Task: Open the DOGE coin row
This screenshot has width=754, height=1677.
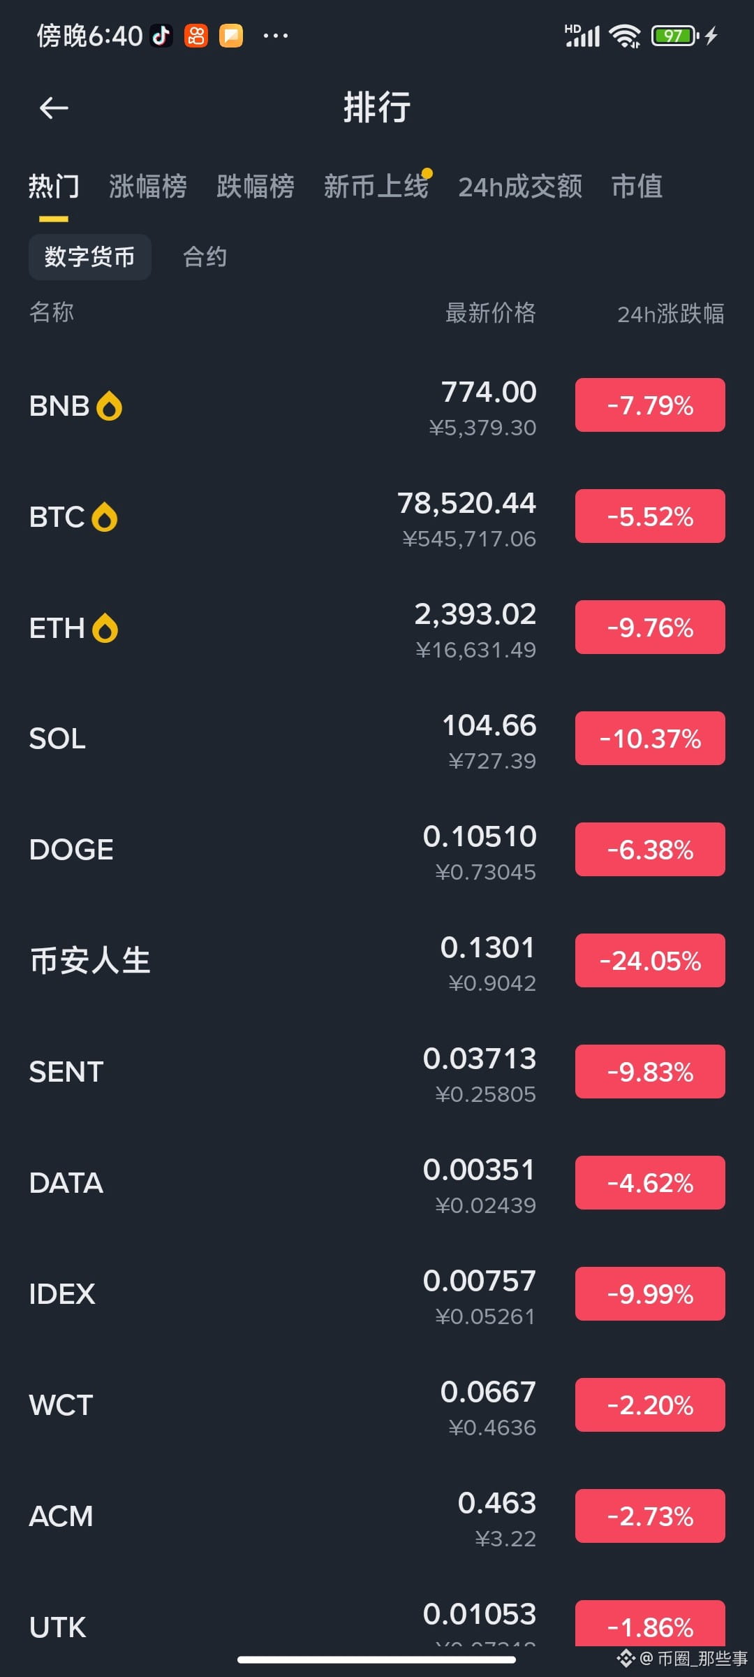Action: pyautogui.click(x=377, y=850)
